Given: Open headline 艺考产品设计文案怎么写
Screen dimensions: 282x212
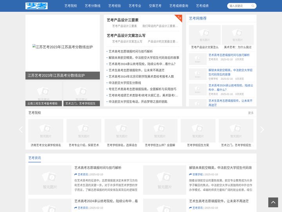Looking at the screenshot, I should pyautogui.click(x=126, y=35).
